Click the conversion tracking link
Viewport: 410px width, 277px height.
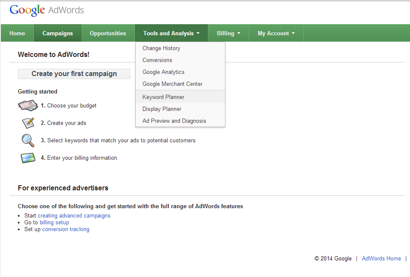pos(66,229)
